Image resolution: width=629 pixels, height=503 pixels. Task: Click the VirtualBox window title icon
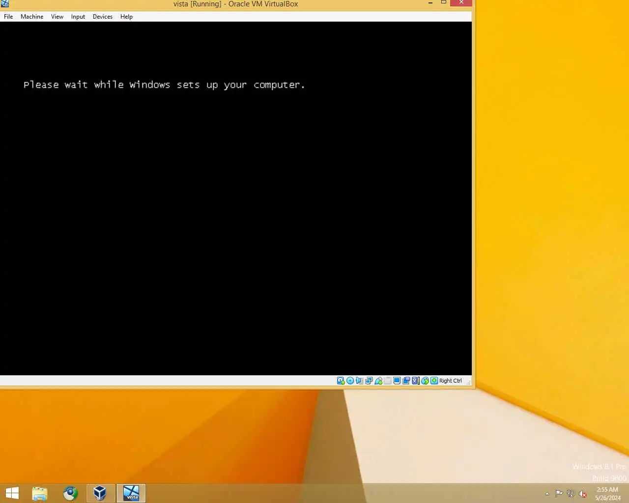(5, 4)
